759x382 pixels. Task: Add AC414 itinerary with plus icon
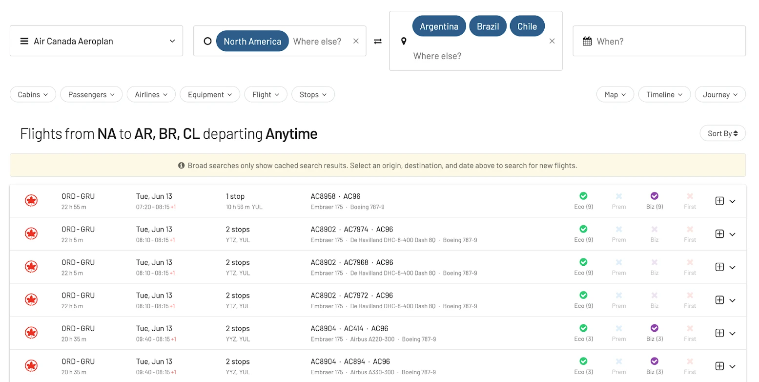pos(719,333)
